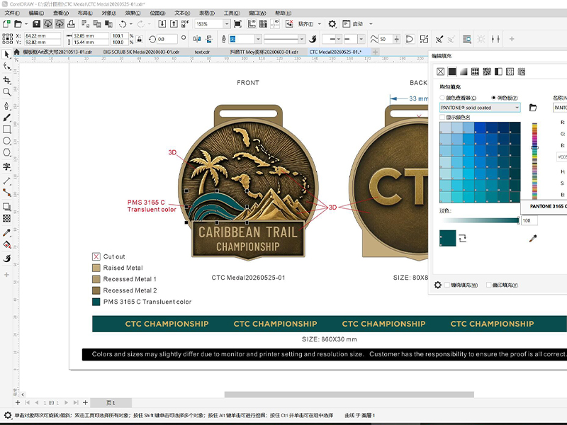The image size is (567, 425).
Task: Select the Text tool
Action: pyautogui.click(x=6, y=166)
